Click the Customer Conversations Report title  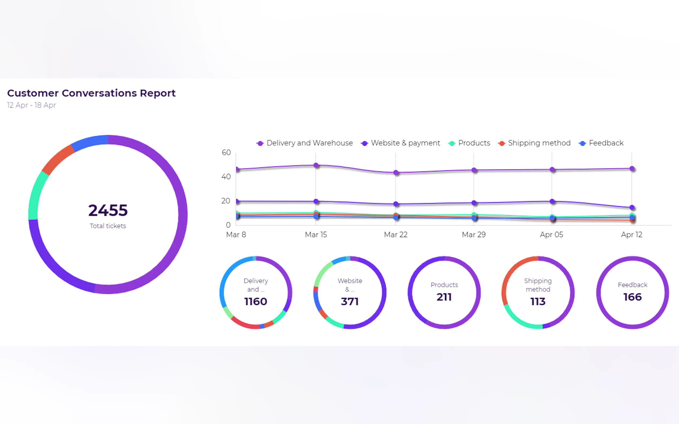click(91, 93)
